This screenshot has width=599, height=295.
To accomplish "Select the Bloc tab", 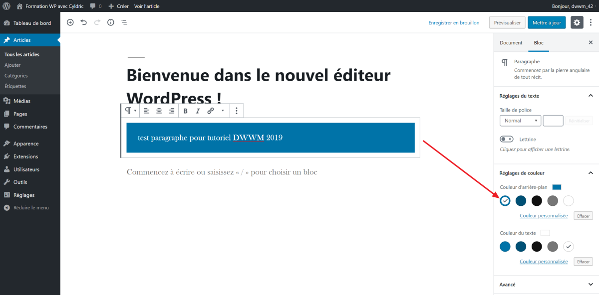I will [539, 43].
